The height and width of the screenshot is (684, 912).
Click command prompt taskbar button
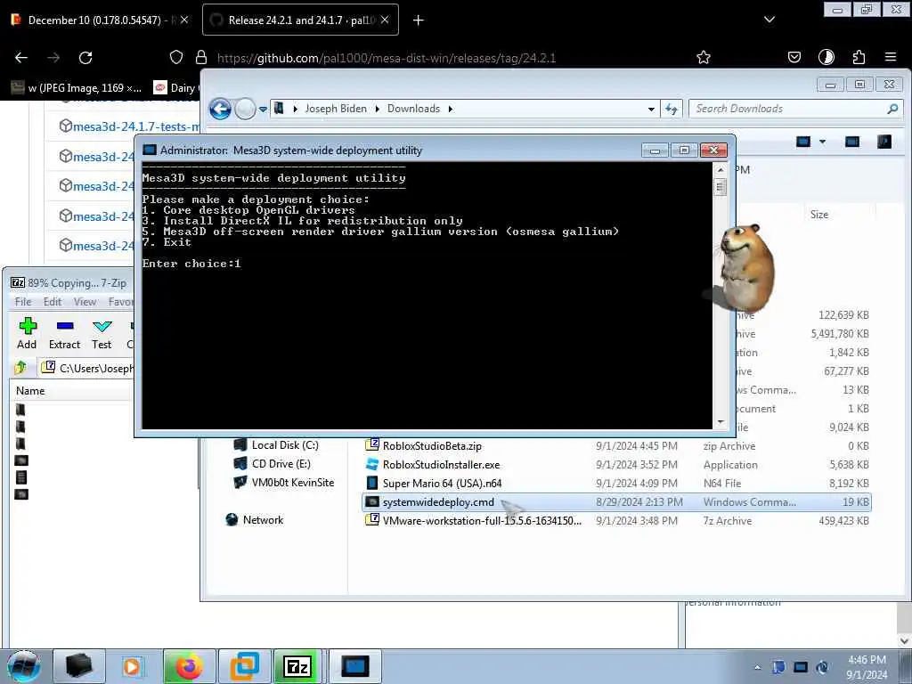coord(355,666)
